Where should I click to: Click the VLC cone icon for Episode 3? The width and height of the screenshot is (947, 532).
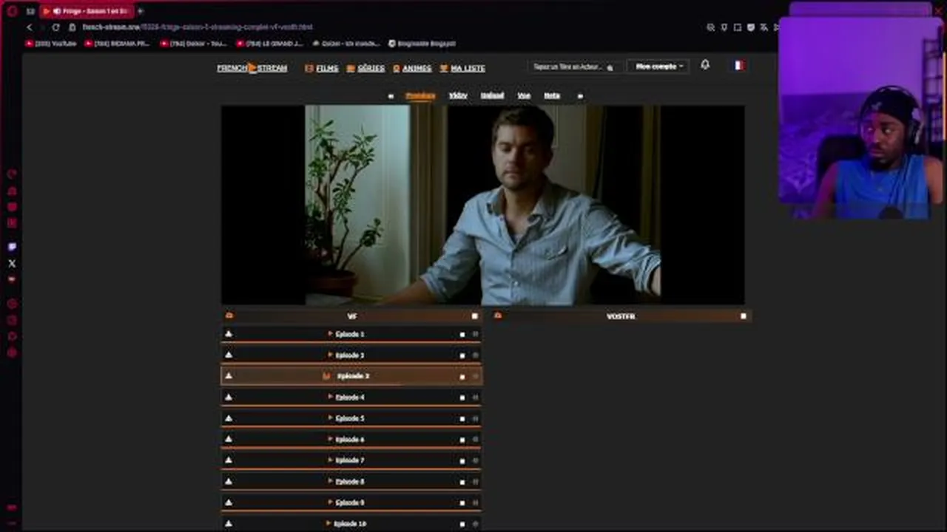click(229, 376)
